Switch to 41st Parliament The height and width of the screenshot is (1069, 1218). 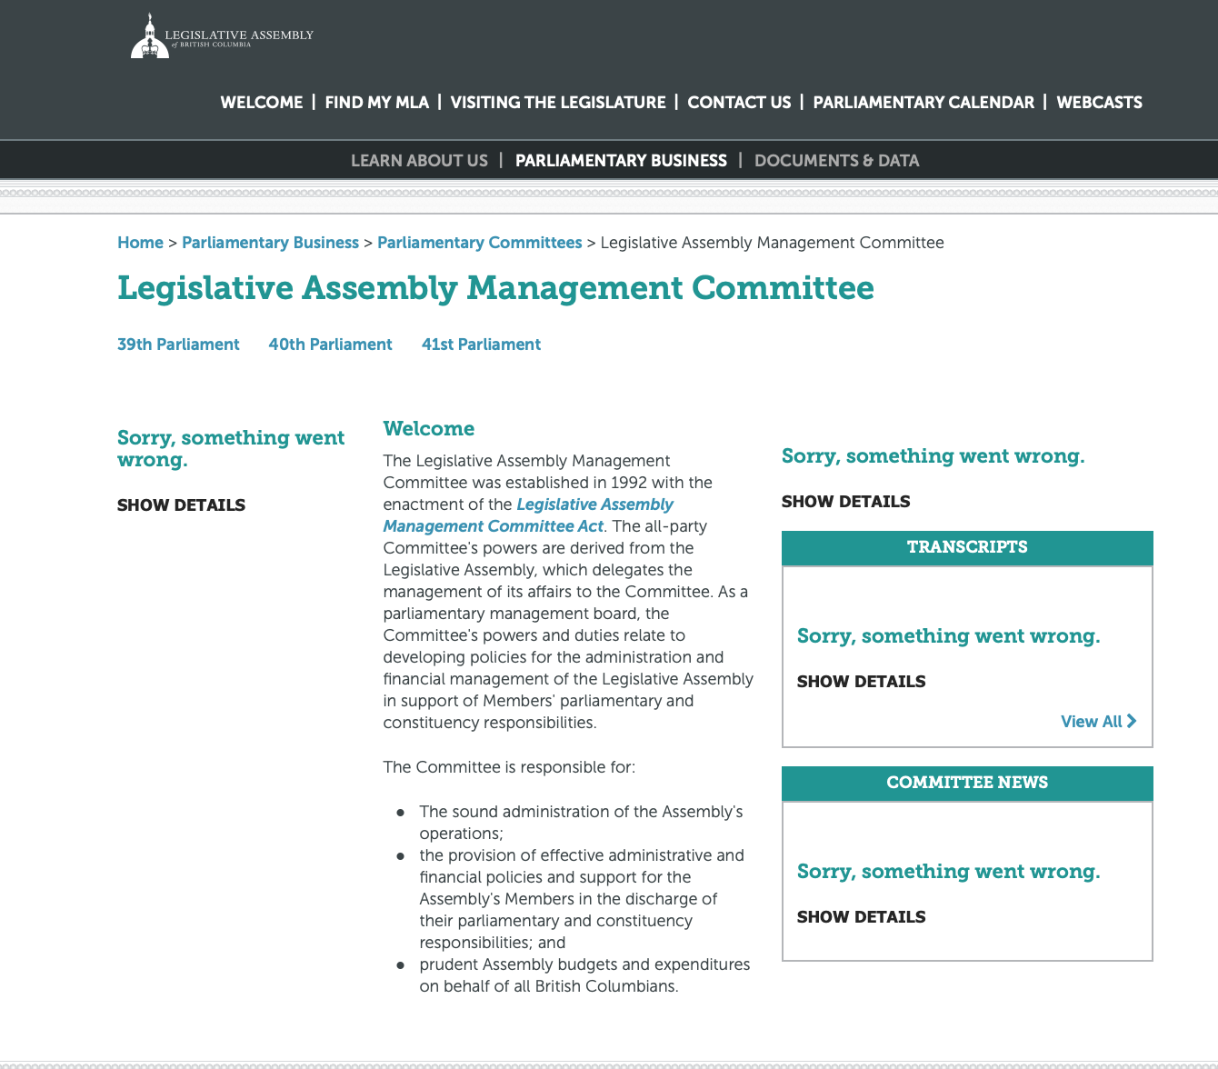(x=481, y=345)
